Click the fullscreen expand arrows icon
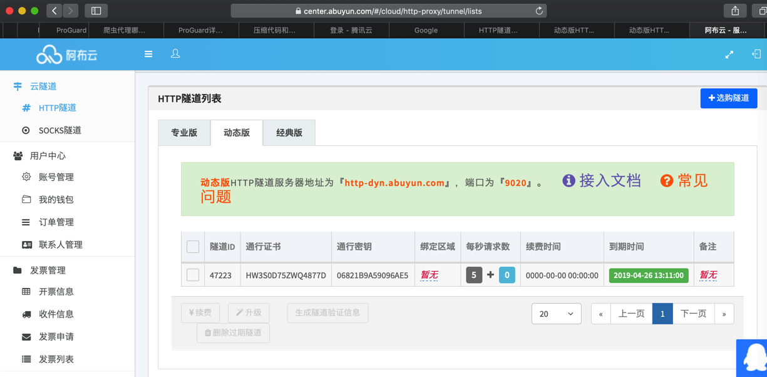767x377 pixels. 729,54
